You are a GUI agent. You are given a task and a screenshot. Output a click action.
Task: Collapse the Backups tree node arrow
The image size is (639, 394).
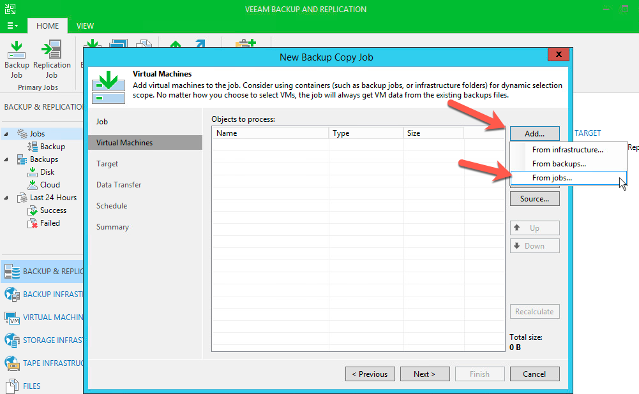pyautogui.click(x=6, y=159)
